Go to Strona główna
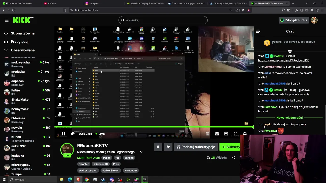326x183 pixels. coord(23,33)
